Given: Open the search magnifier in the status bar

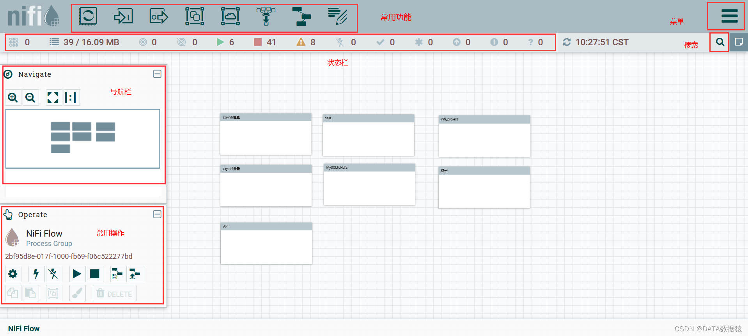Looking at the screenshot, I should point(720,42).
